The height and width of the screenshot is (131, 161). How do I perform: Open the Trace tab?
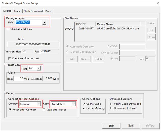tap(17, 11)
